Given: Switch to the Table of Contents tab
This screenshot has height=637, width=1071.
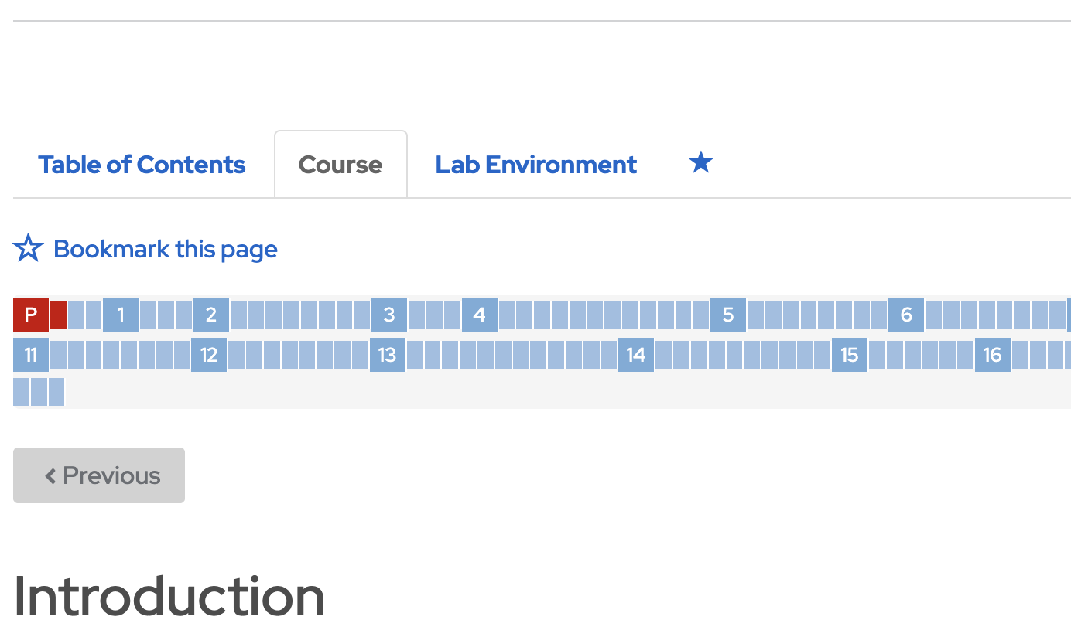Looking at the screenshot, I should pos(142,165).
